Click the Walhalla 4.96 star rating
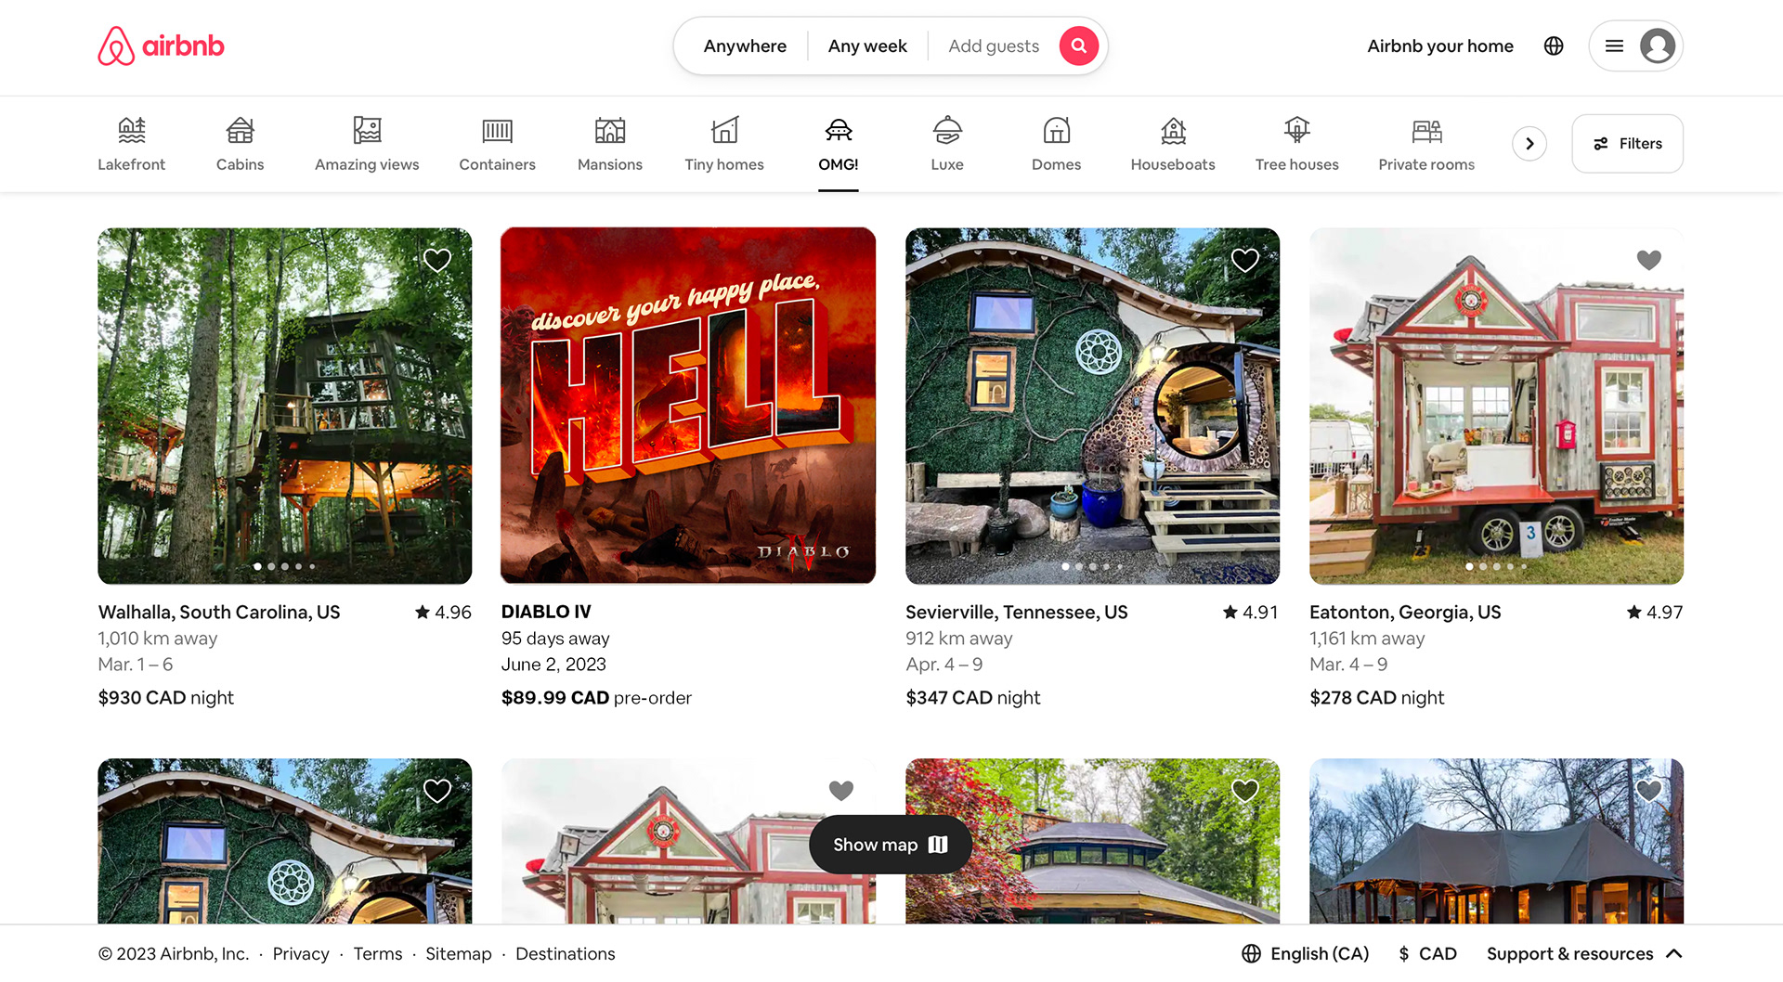This screenshot has width=1783, height=982. click(x=443, y=612)
